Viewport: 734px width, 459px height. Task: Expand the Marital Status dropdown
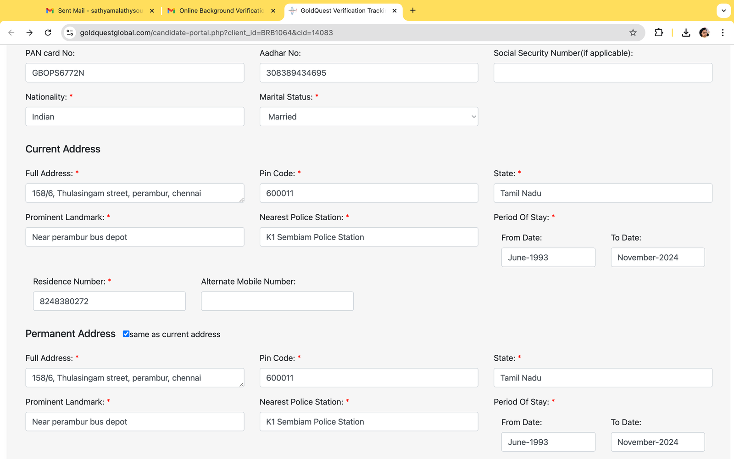pos(369,117)
